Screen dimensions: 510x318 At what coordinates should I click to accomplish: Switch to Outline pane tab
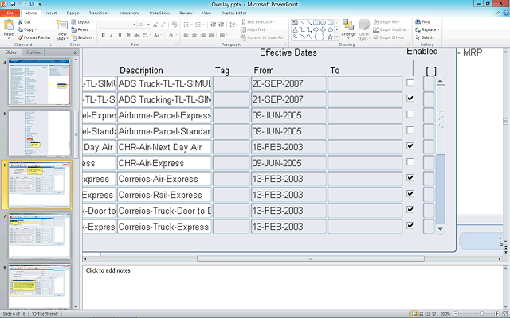[34, 52]
